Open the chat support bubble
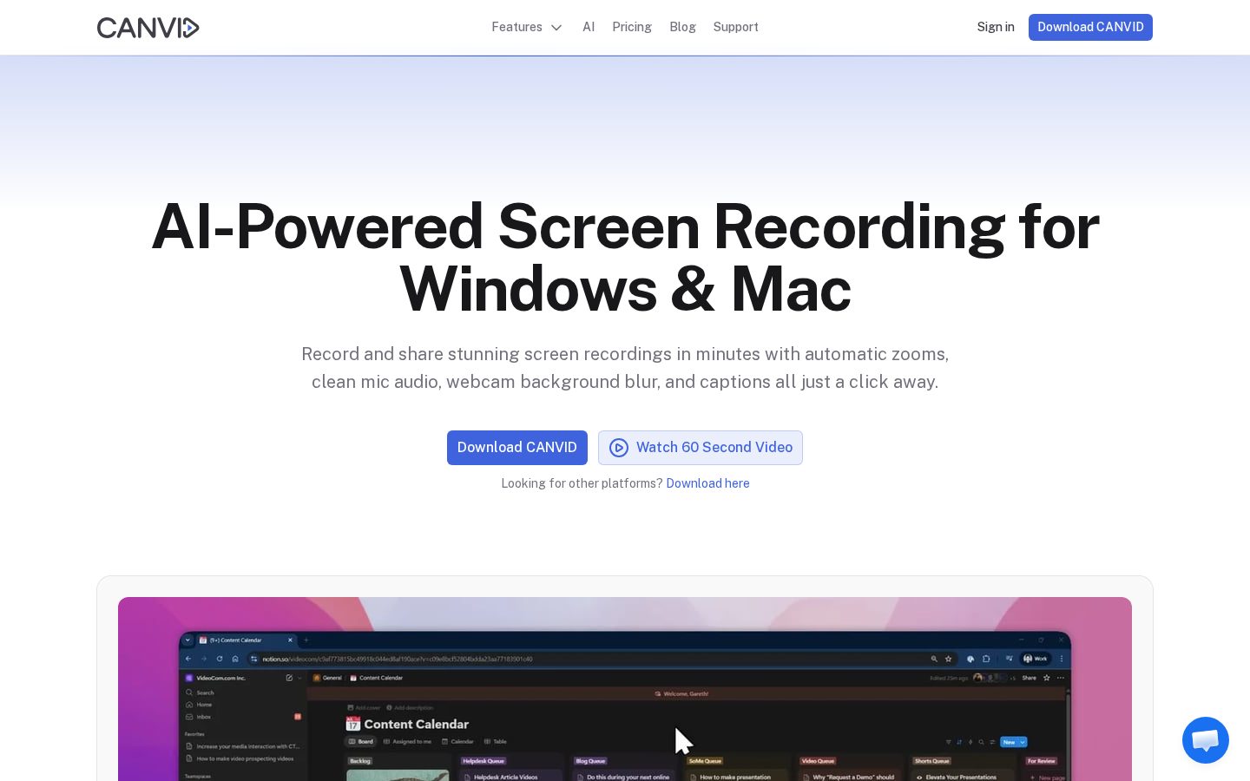 coord(1206,740)
